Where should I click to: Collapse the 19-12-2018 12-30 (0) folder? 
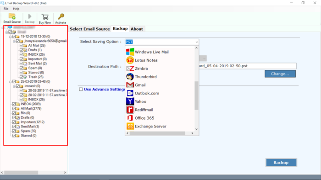tap(10, 37)
